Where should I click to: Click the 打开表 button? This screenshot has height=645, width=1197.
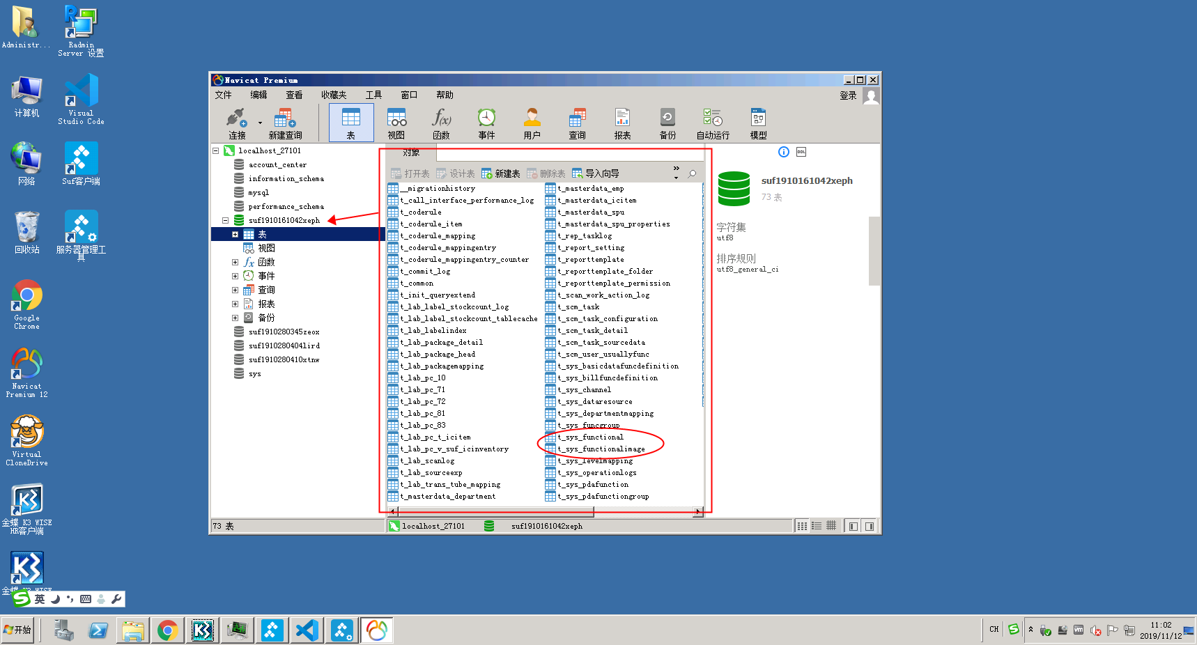pyautogui.click(x=410, y=173)
